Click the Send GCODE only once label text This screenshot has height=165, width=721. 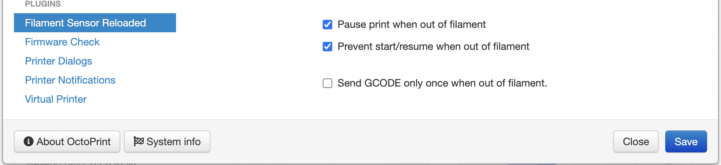tap(442, 83)
